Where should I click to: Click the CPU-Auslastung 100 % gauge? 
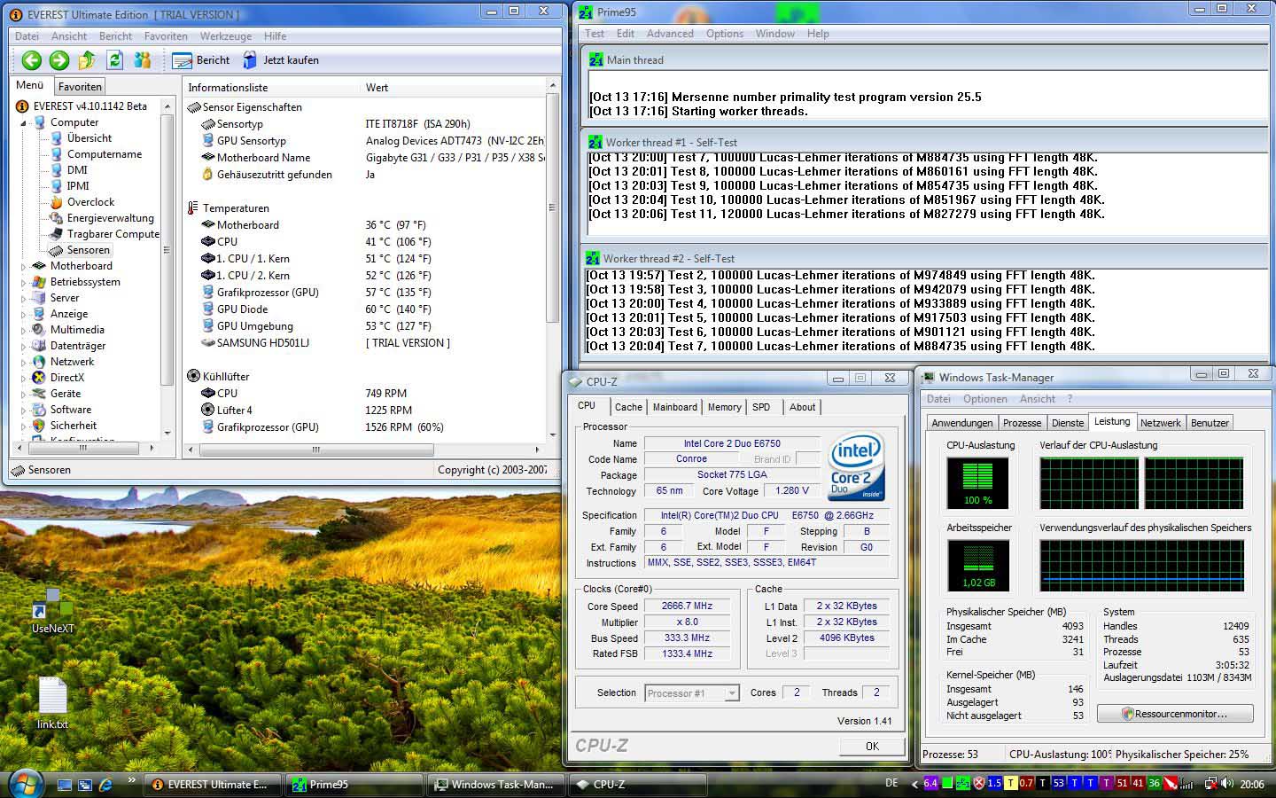tap(977, 483)
